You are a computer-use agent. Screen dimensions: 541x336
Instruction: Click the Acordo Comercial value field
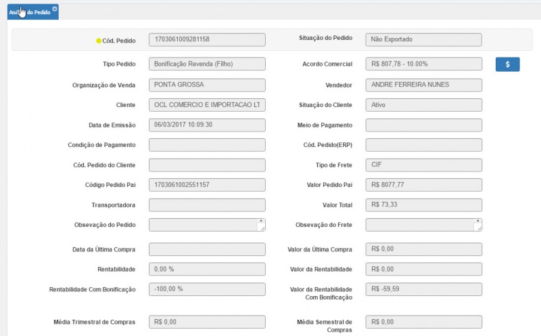click(423, 64)
